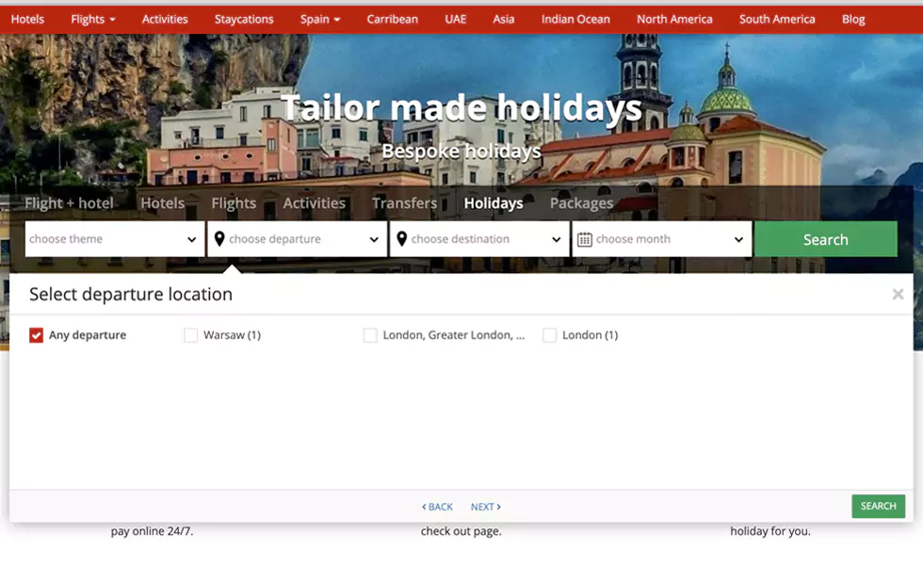Expand the Flights menu in top bar

pyautogui.click(x=91, y=19)
